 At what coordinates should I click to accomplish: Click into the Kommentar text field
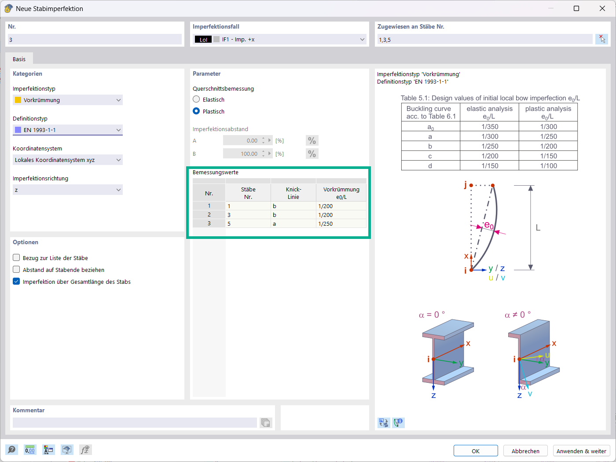[x=135, y=423]
